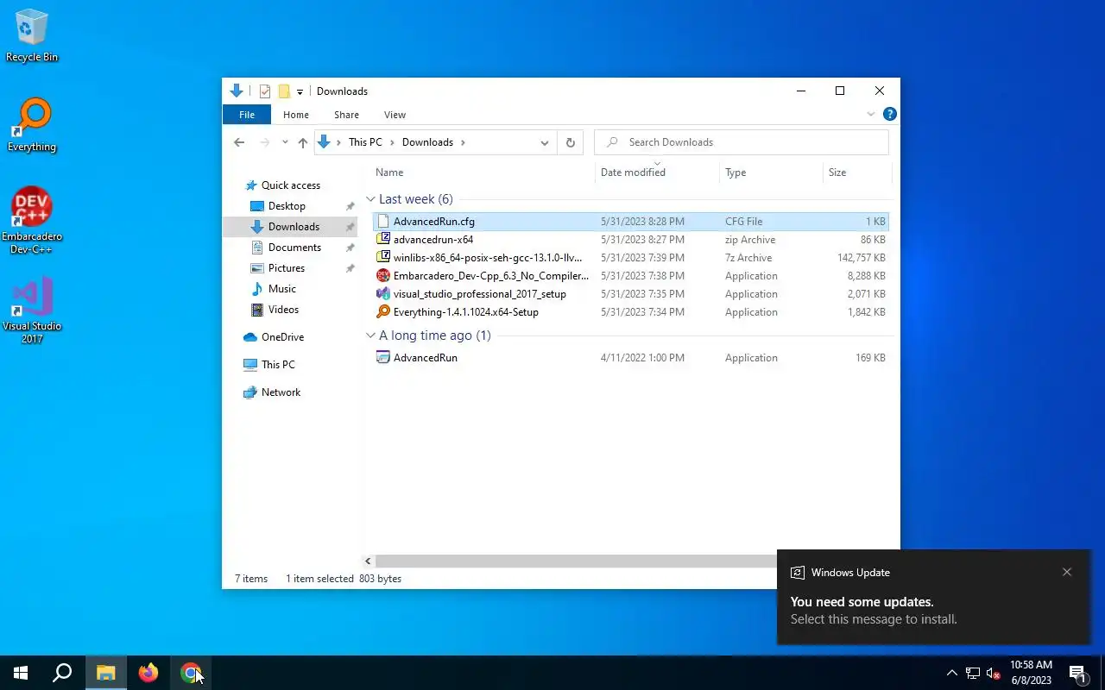Open Explorer help via question mark icon

click(890, 114)
